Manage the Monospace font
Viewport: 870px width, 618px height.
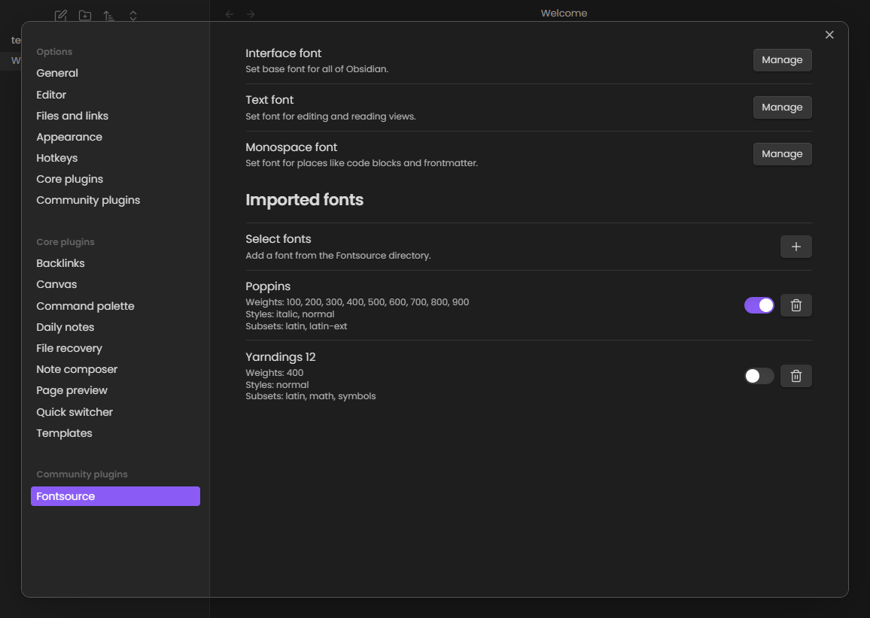782,154
